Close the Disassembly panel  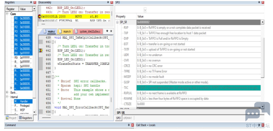point(112,2)
